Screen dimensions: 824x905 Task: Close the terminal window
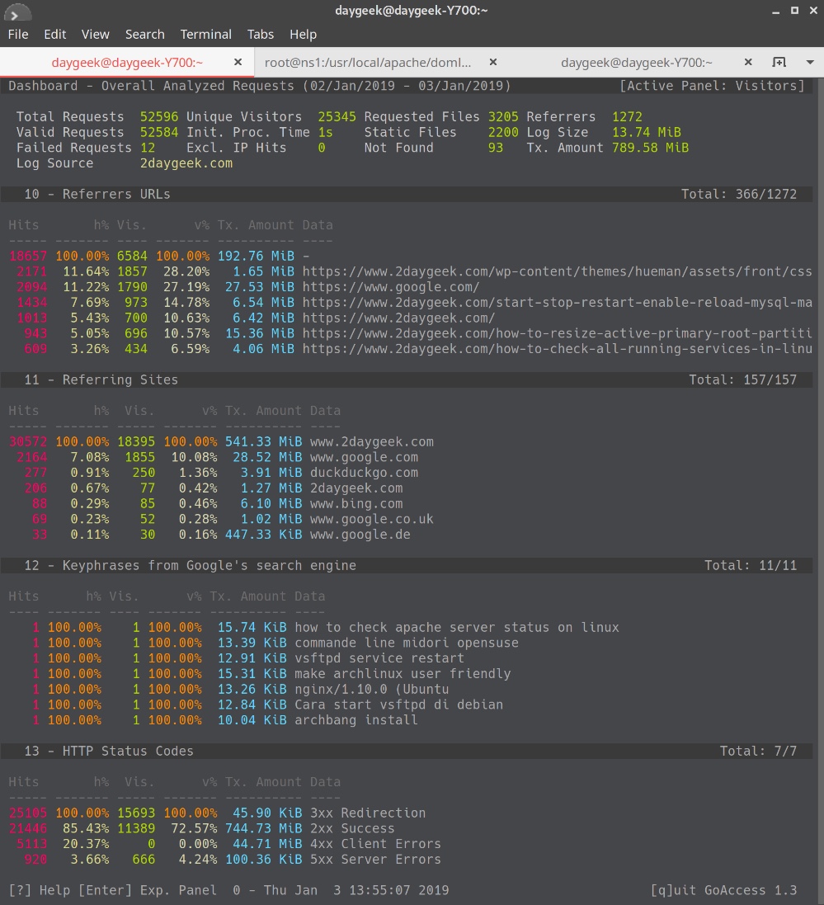click(812, 11)
